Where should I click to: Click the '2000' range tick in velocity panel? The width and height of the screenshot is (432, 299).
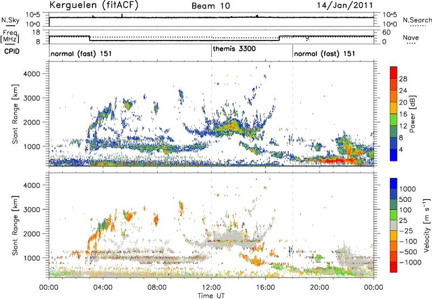[x=31, y=234]
